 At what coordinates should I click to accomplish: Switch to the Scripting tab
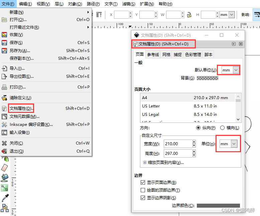[x=208, y=54]
